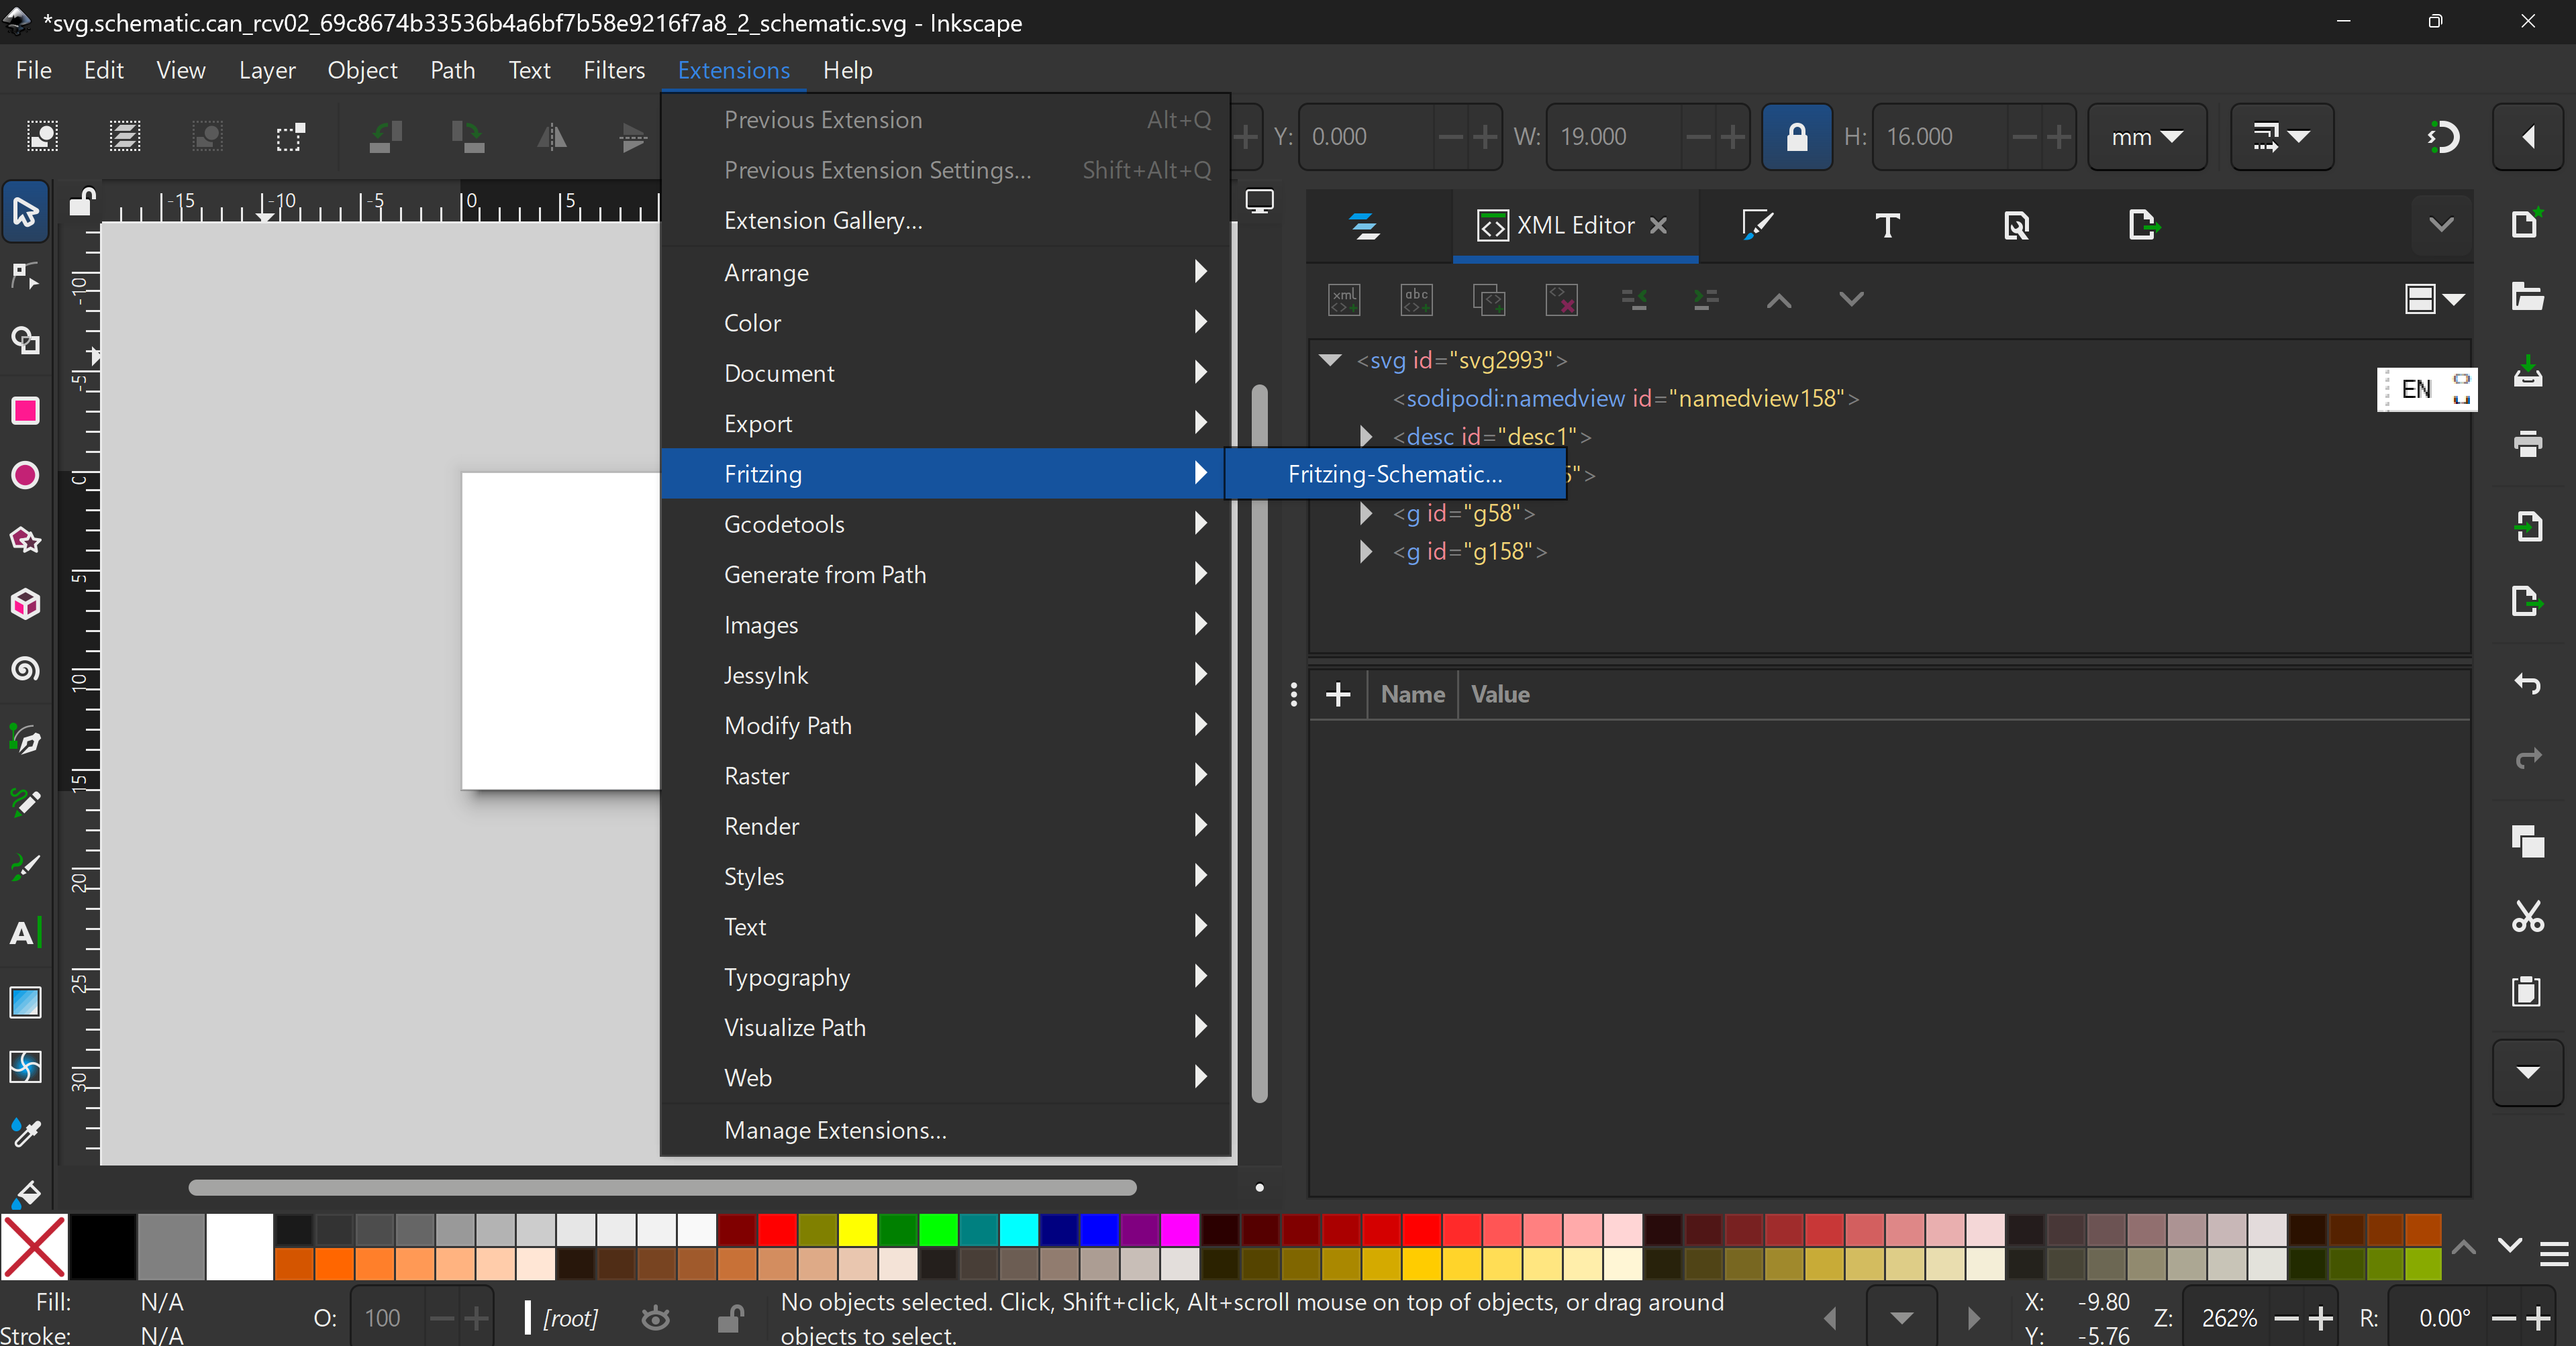Click the Cut scissors icon
The width and height of the screenshot is (2576, 1346).
2527,915
